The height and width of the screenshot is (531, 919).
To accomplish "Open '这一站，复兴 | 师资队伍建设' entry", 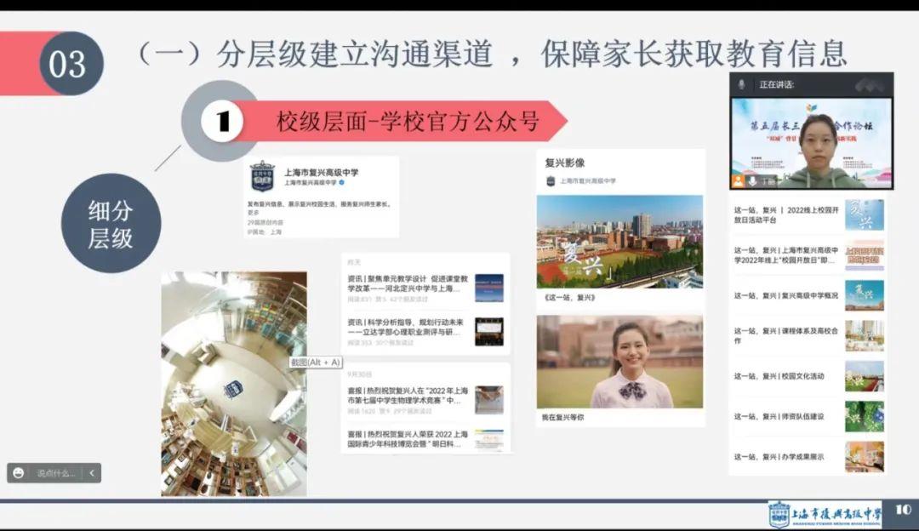I will coord(779,416).
